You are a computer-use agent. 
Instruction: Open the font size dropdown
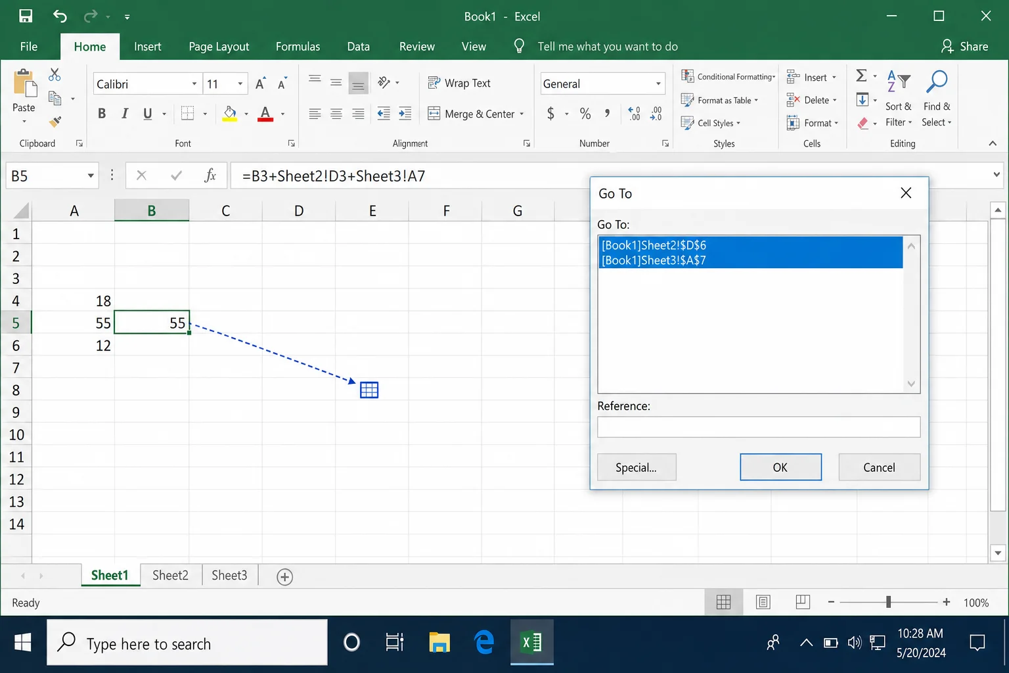240,84
